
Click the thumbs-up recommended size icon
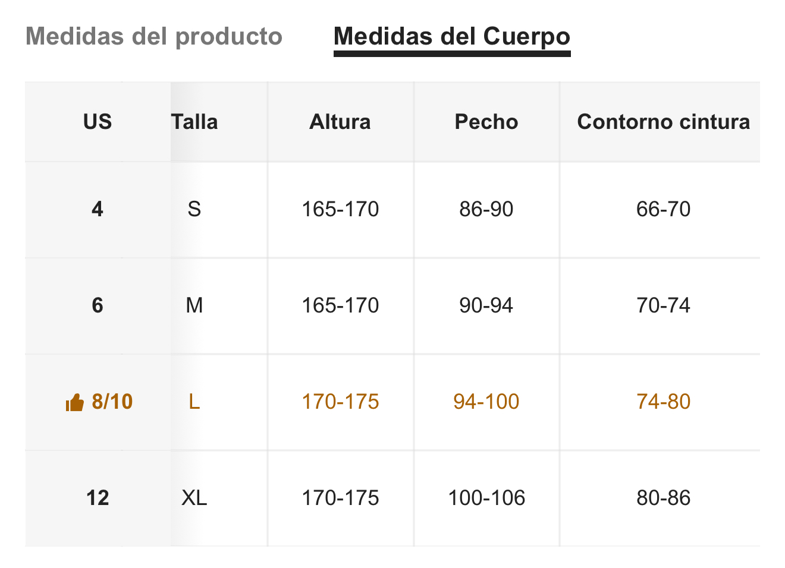[74, 403]
